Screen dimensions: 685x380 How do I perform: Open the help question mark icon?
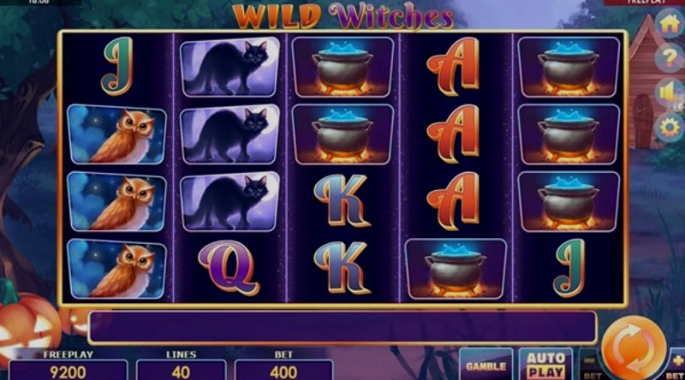670,58
